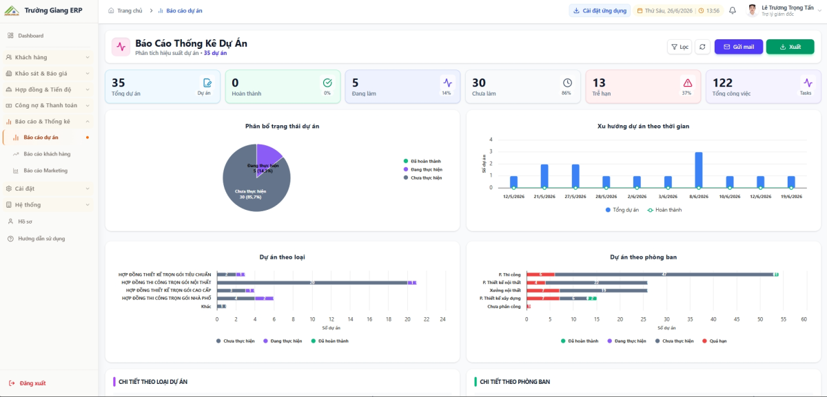Viewport: 827px width, 397px height.
Task: Expand the Hệ thống menu chevron
Action: 87,204
